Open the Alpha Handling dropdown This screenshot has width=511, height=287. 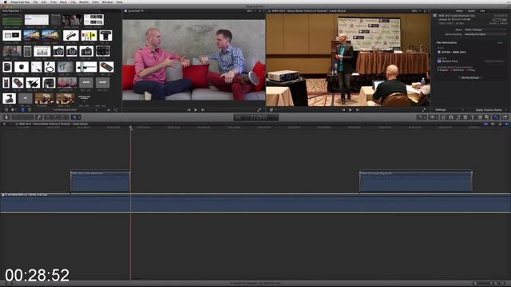(x=485, y=34)
